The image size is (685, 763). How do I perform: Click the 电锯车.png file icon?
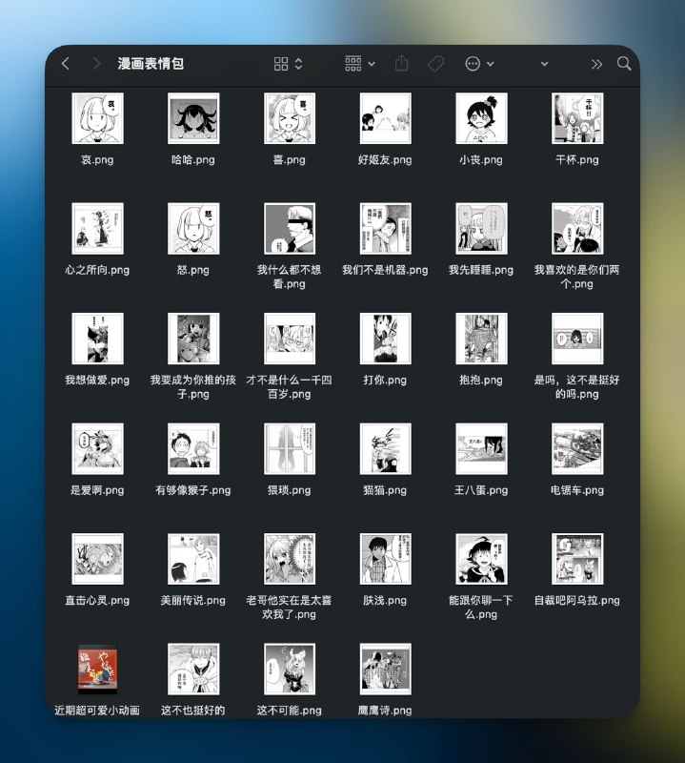coord(577,448)
